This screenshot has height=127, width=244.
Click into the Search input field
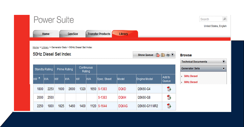click(211, 19)
